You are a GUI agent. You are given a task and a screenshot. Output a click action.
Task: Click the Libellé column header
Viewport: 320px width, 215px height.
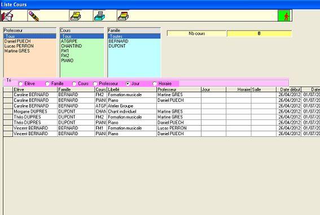(x=131, y=89)
